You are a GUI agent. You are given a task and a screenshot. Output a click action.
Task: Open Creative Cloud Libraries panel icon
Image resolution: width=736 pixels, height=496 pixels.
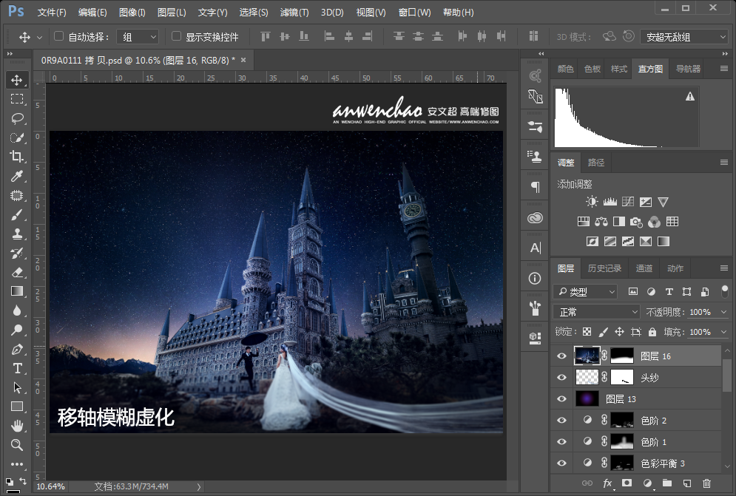click(535, 218)
